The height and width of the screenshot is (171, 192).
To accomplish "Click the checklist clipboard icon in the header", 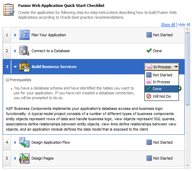I will (9, 10).
